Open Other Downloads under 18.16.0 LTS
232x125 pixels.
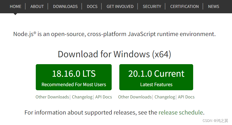point(52,97)
